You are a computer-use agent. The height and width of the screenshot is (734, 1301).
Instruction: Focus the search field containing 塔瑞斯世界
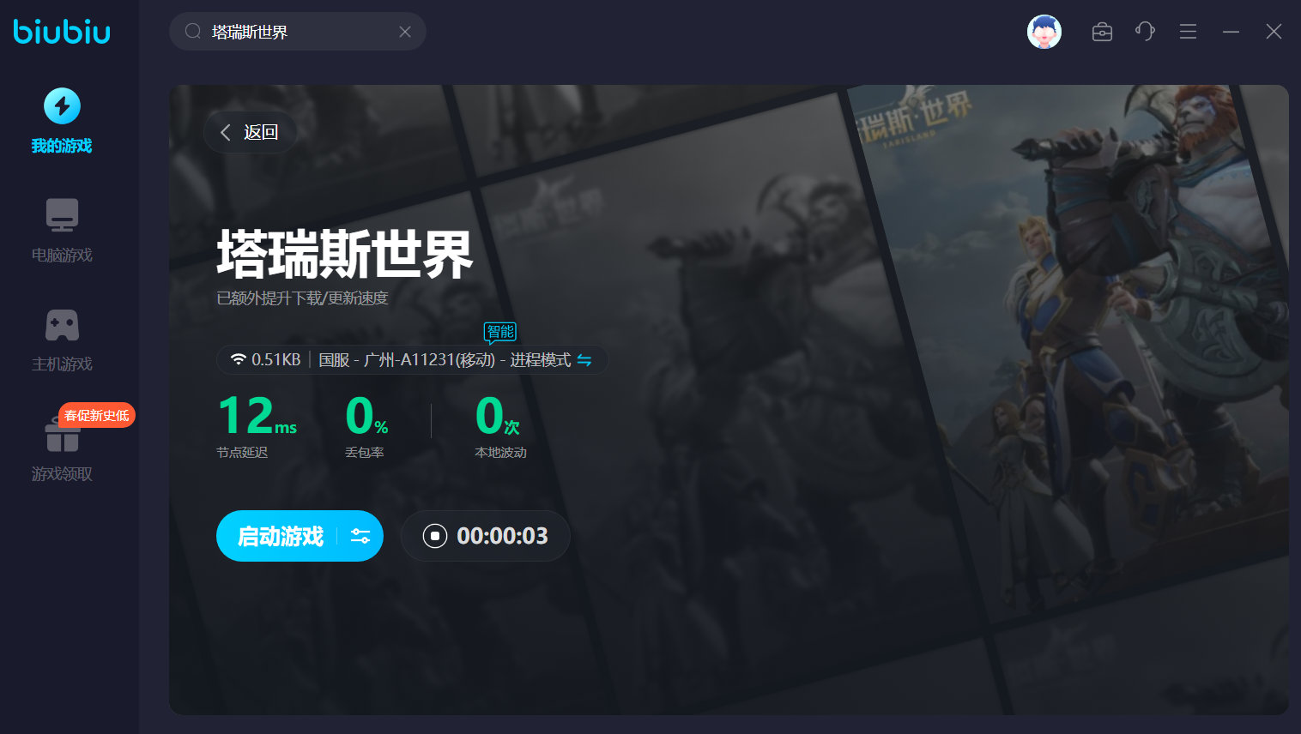click(298, 32)
